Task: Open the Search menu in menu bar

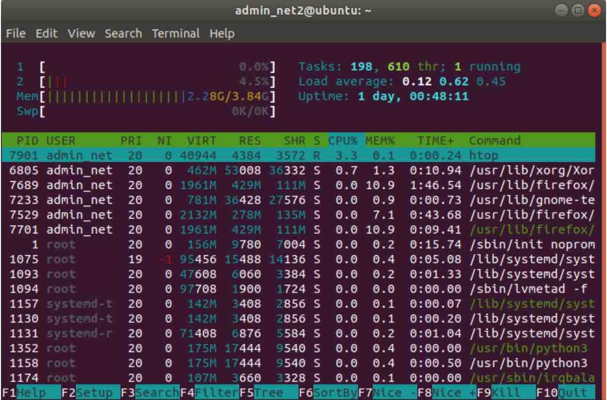Action: (124, 34)
